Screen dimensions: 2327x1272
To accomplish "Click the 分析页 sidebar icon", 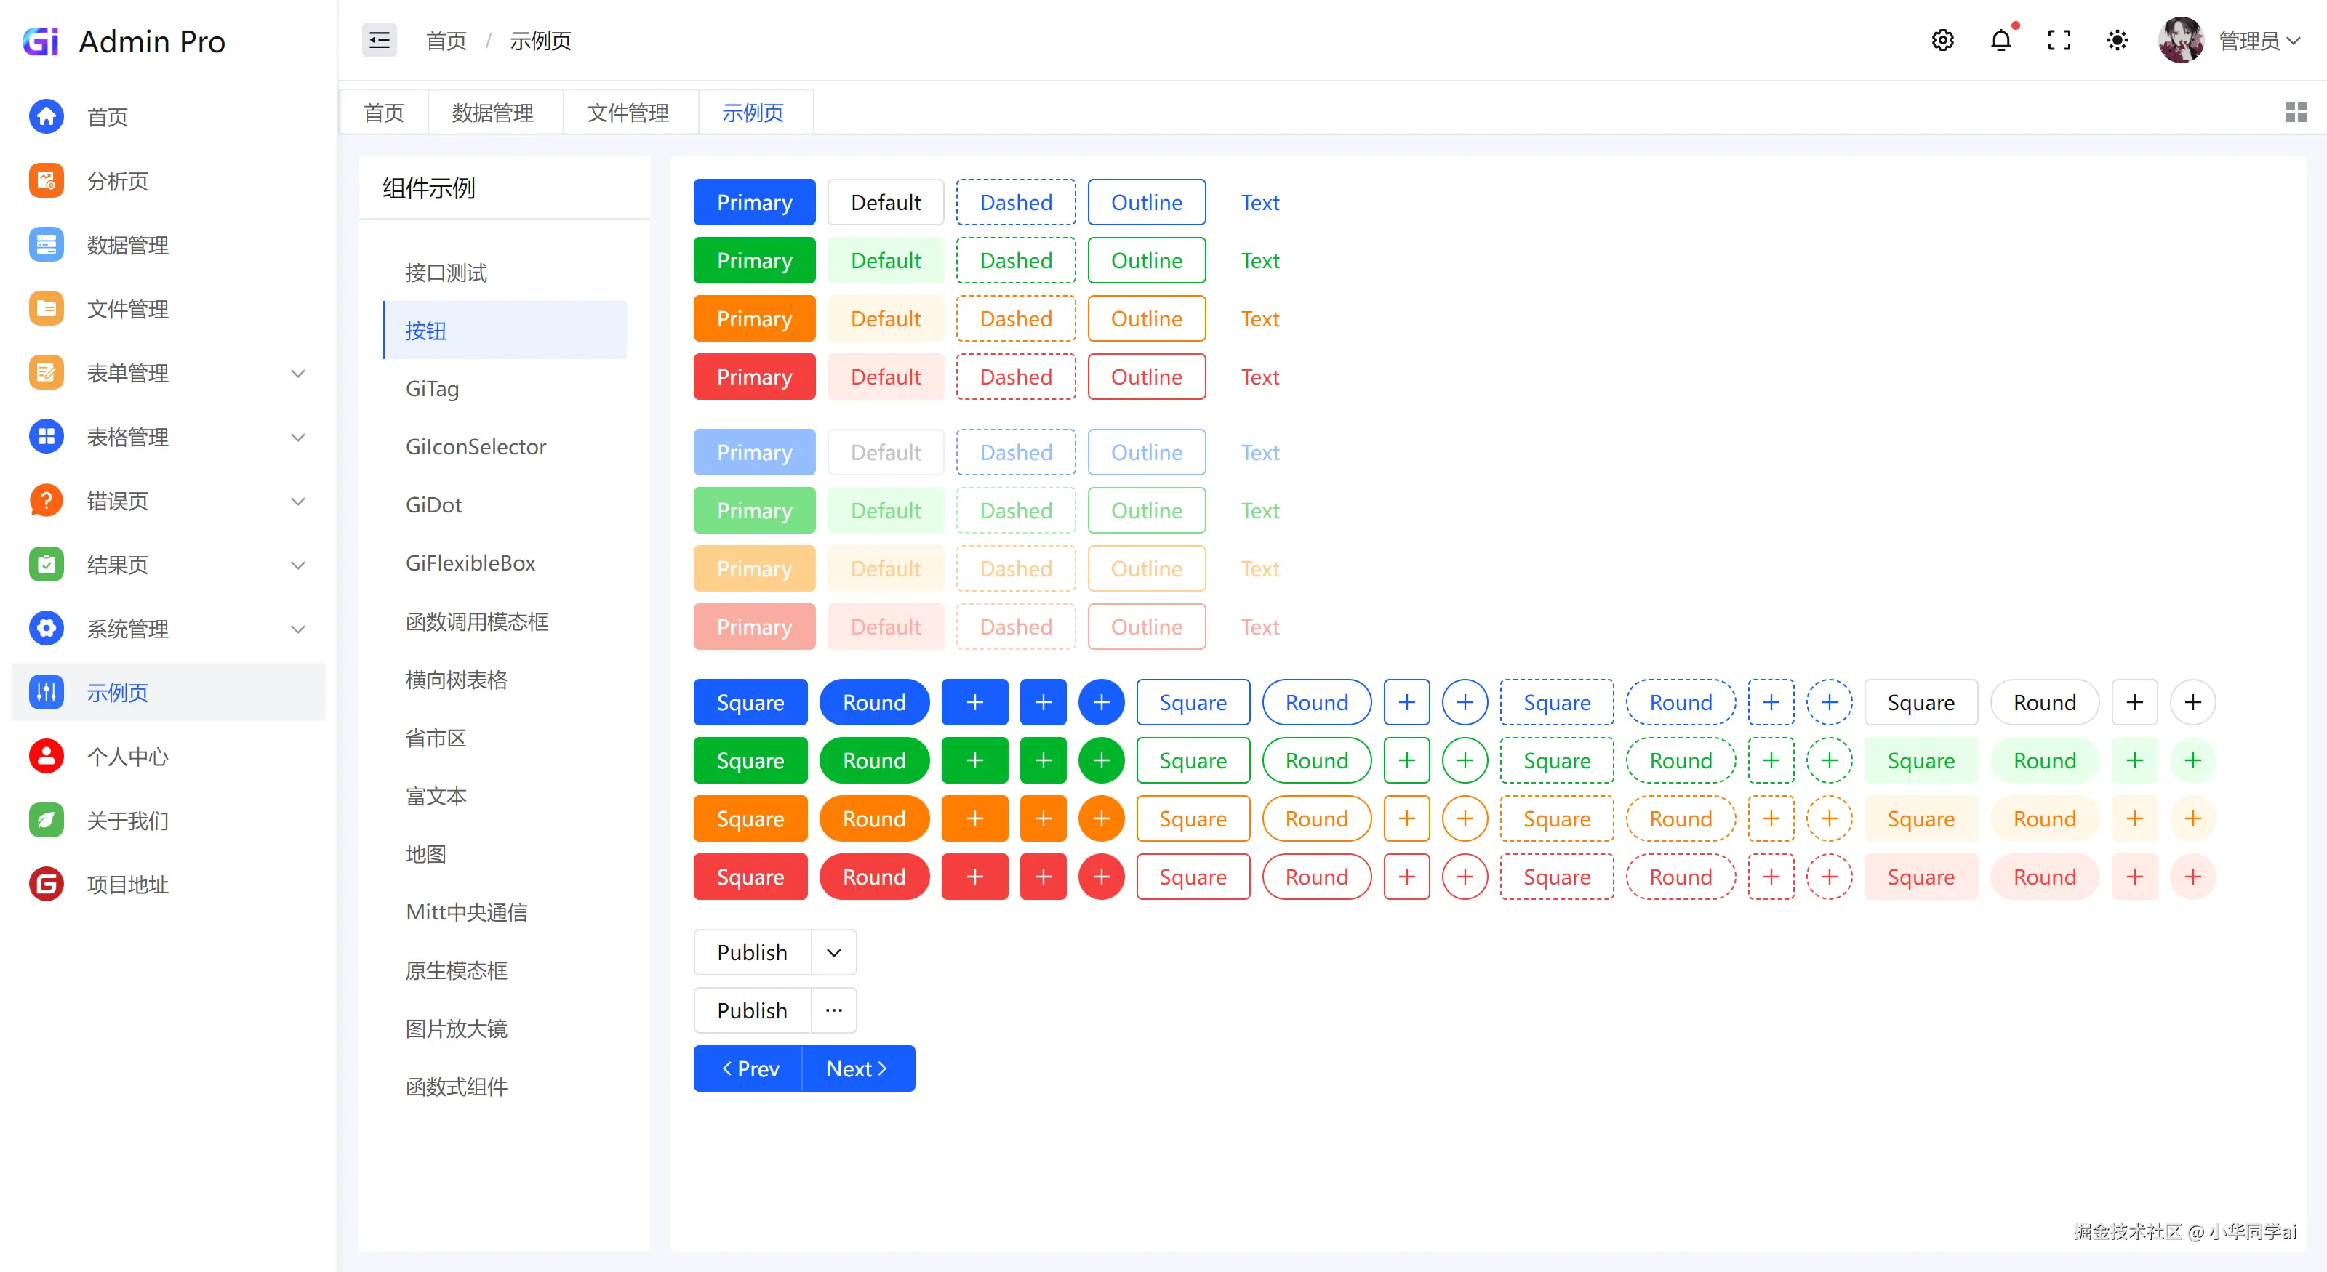I will (x=46, y=180).
